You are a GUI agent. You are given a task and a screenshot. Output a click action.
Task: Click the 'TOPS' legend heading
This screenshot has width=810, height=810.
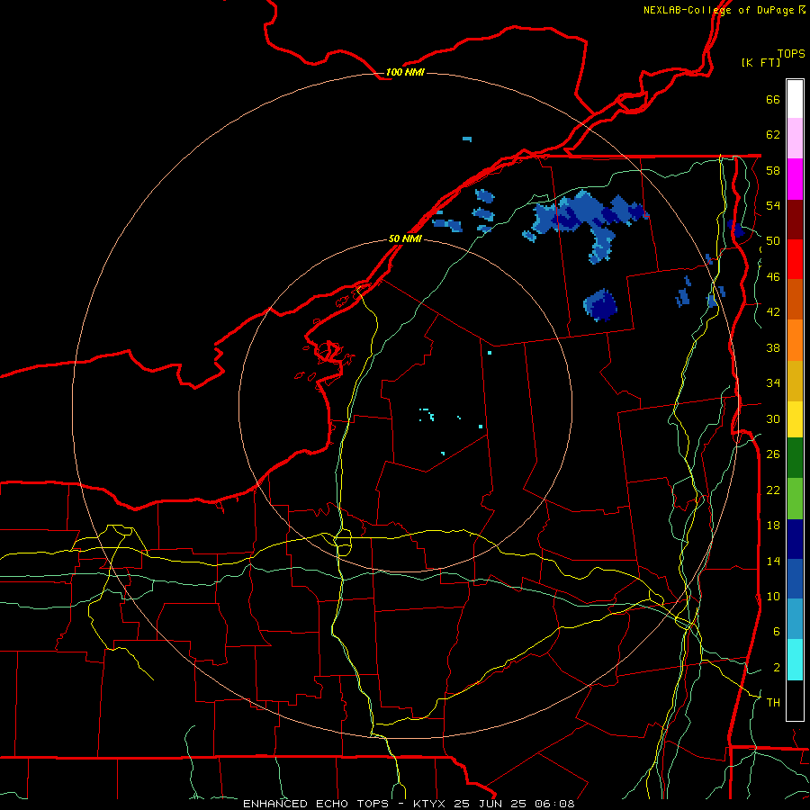click(x=791, y=54)
